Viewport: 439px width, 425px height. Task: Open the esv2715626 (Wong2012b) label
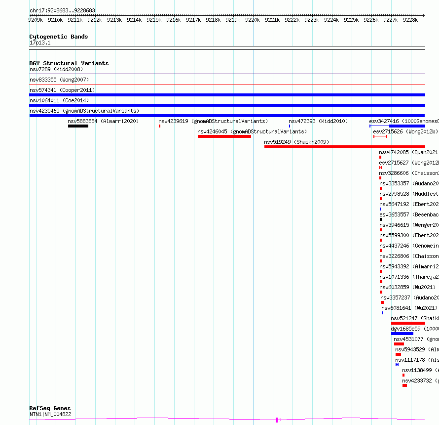[x=405, y=131]
